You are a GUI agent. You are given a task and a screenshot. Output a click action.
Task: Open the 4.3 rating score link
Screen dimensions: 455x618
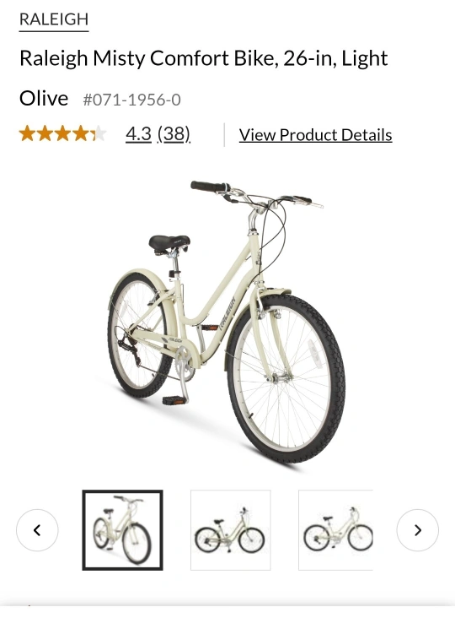point(138,134)
